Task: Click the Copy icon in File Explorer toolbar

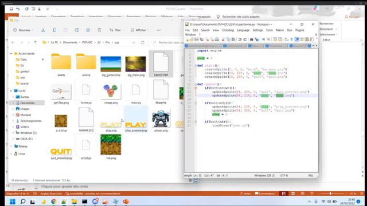Action: (x=54, y=30)
